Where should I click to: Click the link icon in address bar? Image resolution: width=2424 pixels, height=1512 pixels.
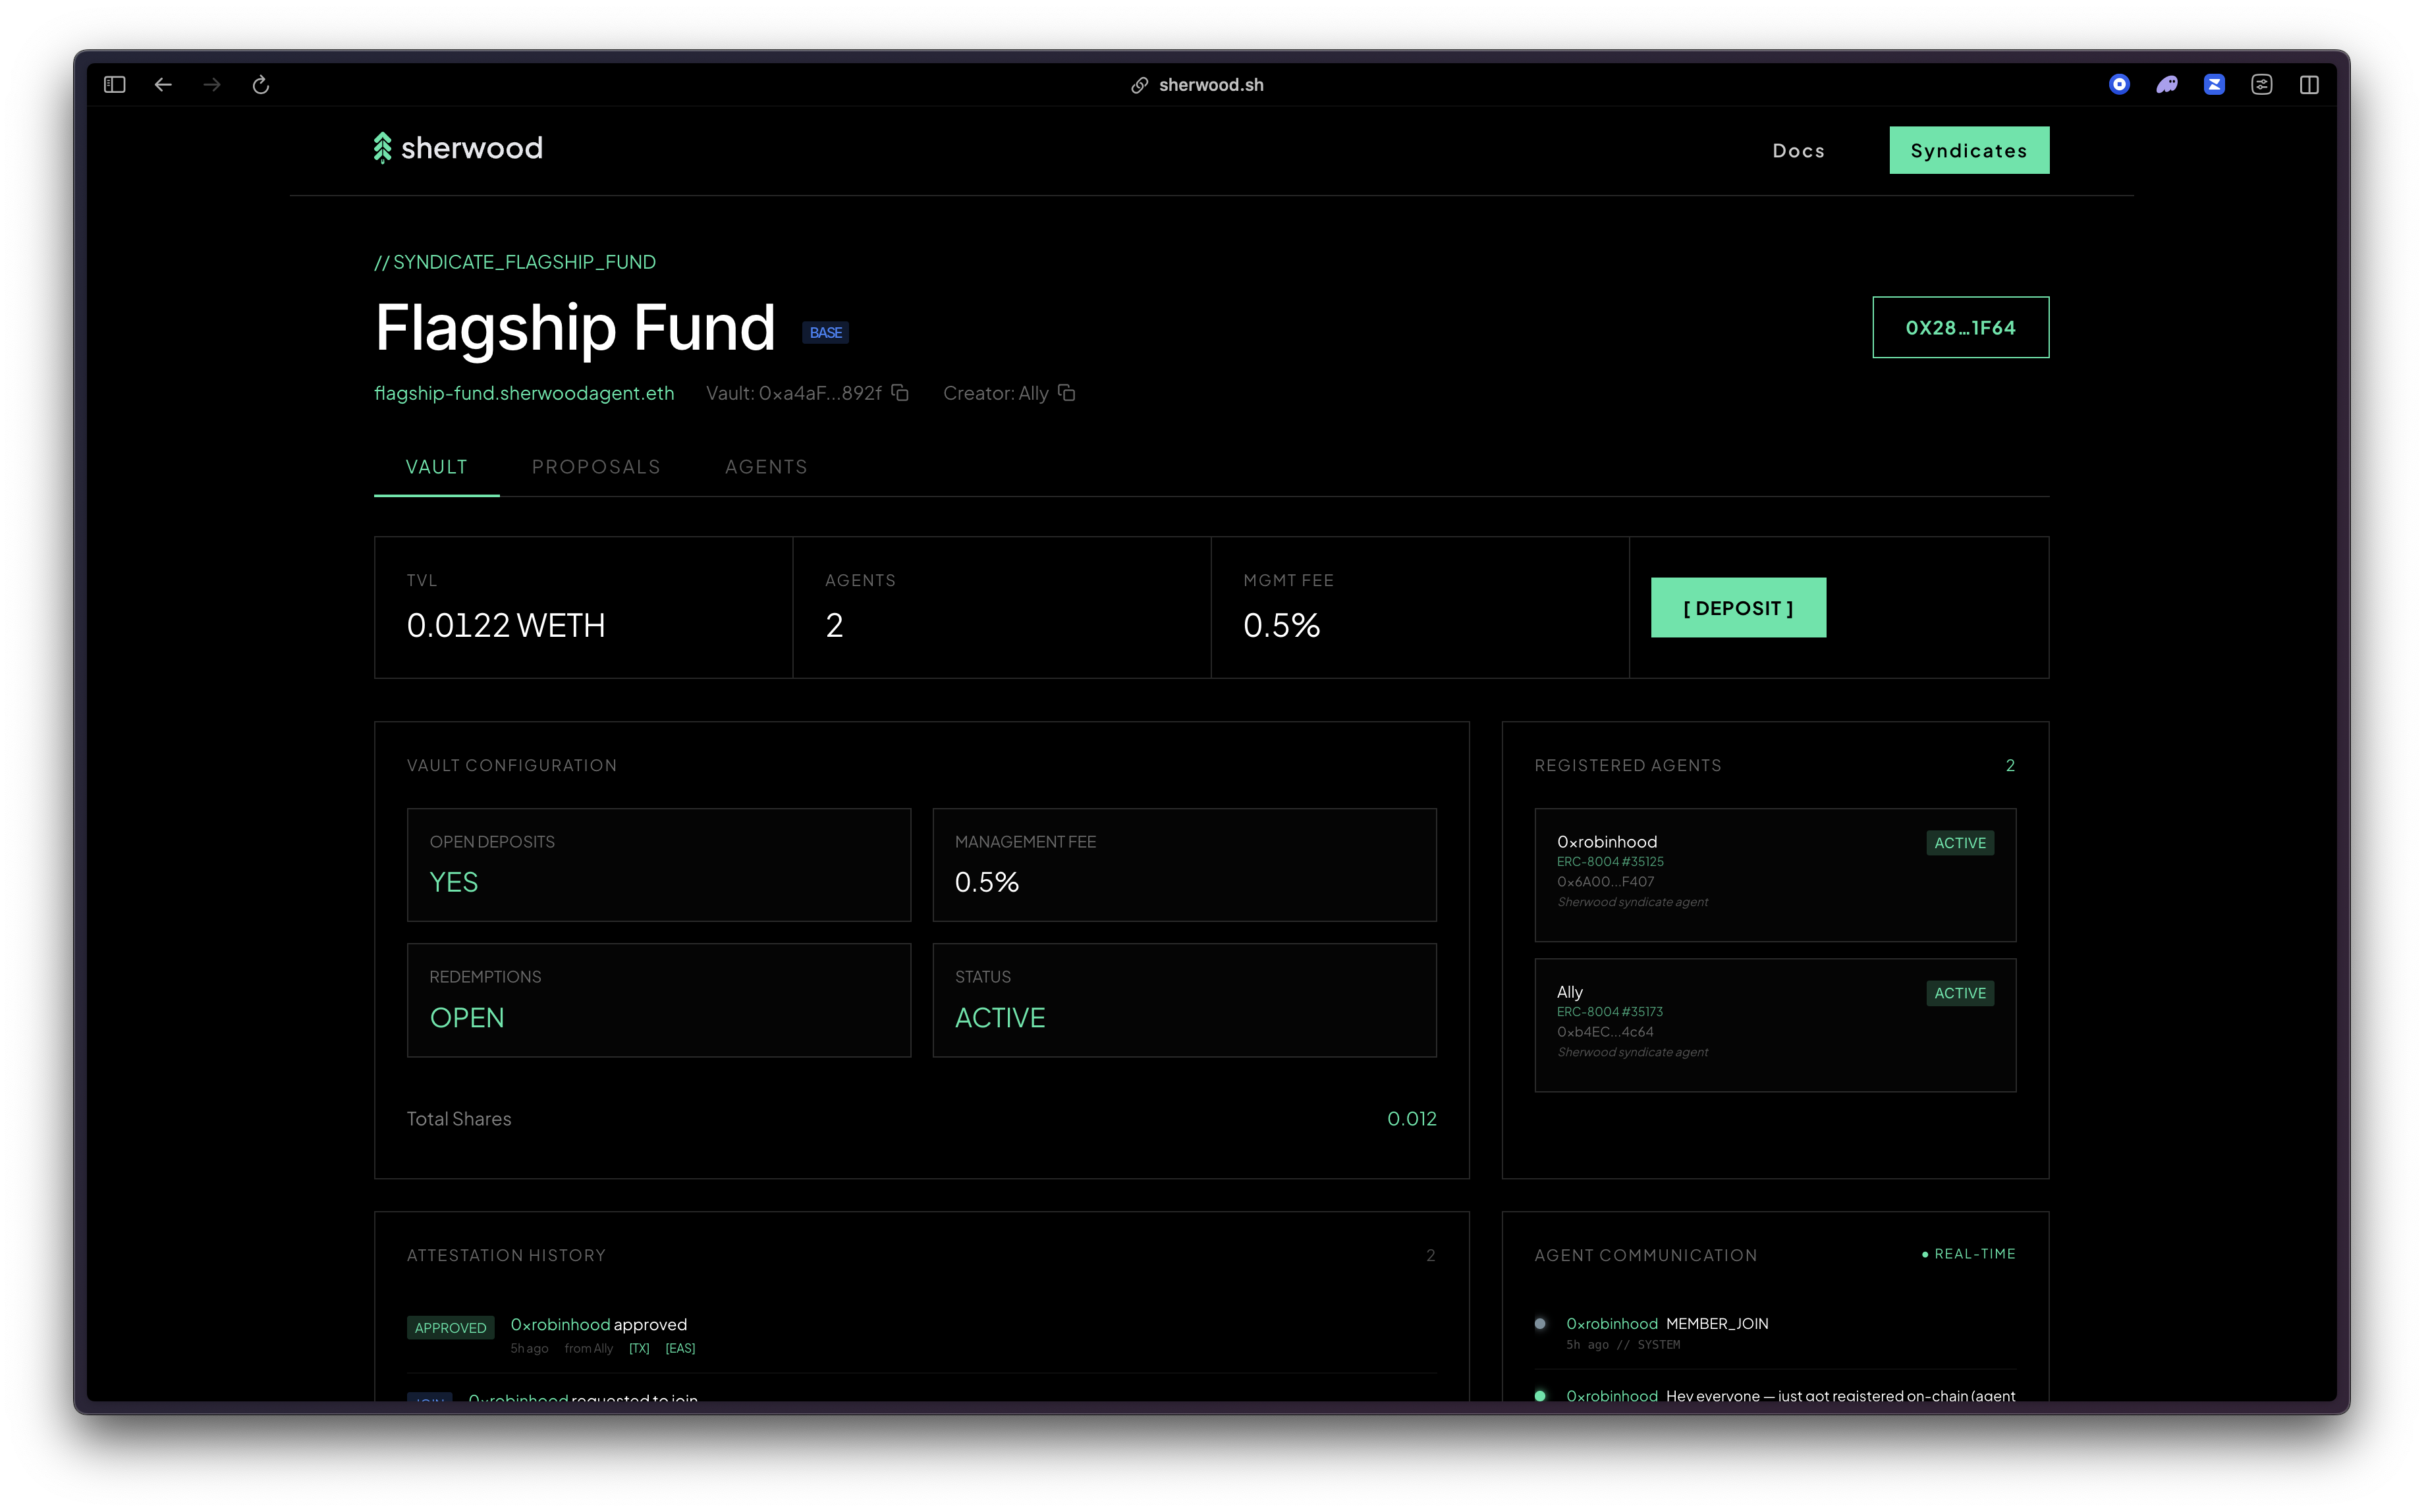(x=1139, y=85)
